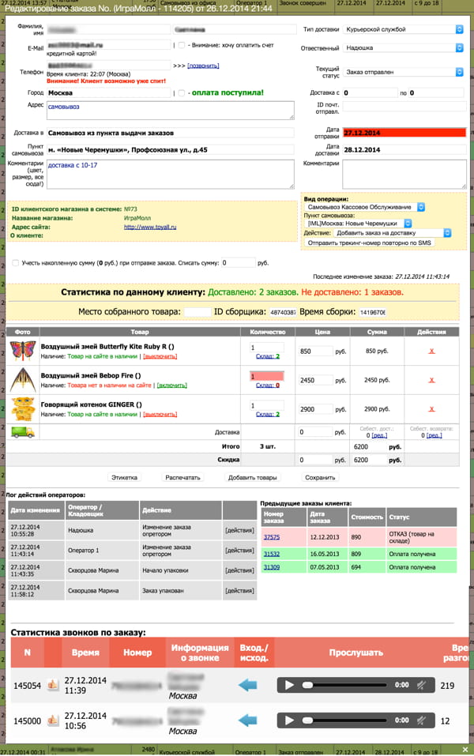Click 'Склад: 2' link under Butterfly Kite

pos(268,356)
